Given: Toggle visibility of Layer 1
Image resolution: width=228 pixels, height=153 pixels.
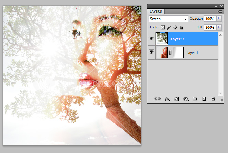Looking at the screenshot, I should click(x=151, y=52).
